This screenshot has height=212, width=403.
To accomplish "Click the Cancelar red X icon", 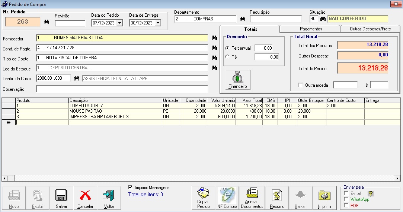I will [x=85, y=195].
